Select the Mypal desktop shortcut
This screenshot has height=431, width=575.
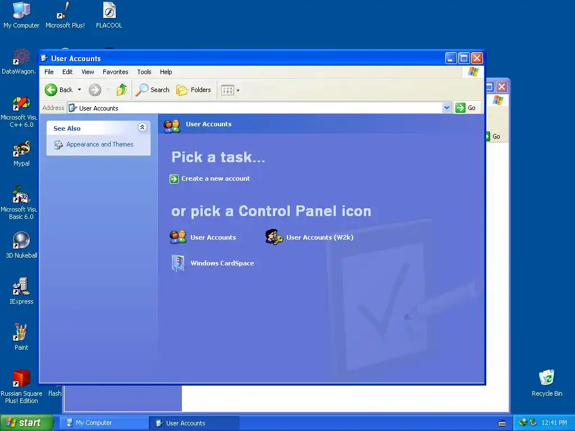pyautogui.click(x=21, y=154)
